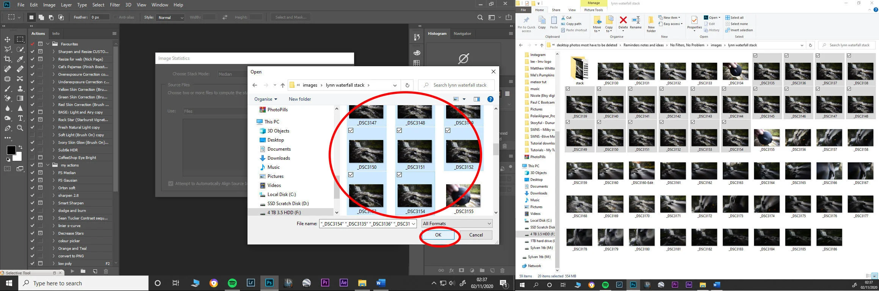Viewport: 879px width, 291px height.
Task: Toggle the Orton soft action checkmark
Action: (32, 188)
